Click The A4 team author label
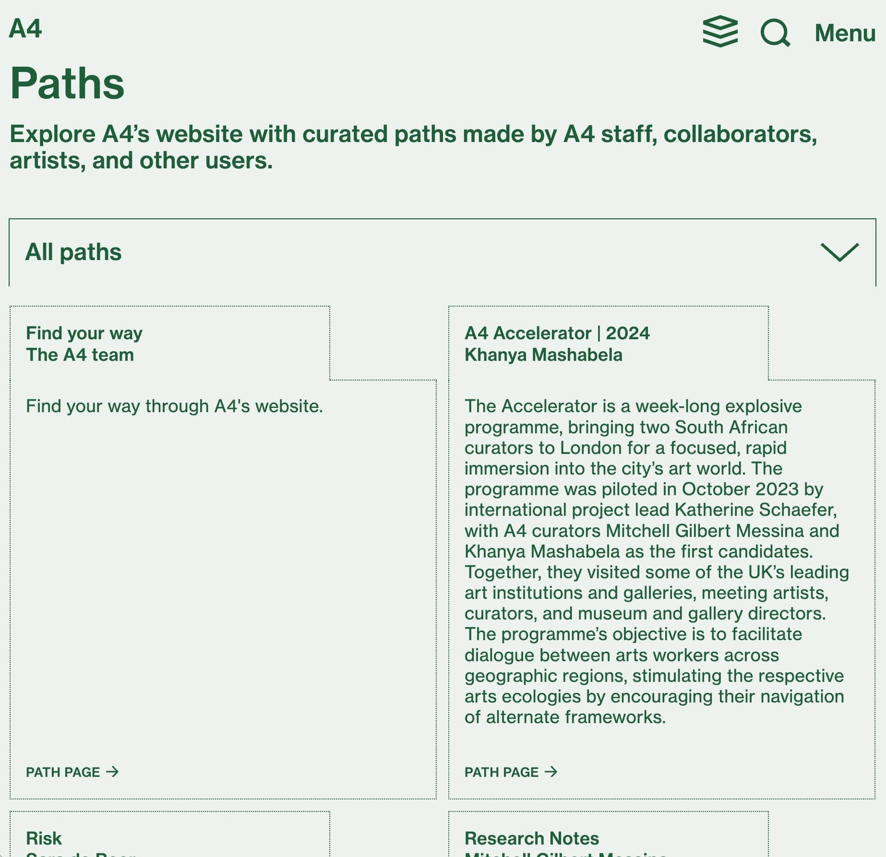This screenshot has height=857, width=886. coord(80,355)
